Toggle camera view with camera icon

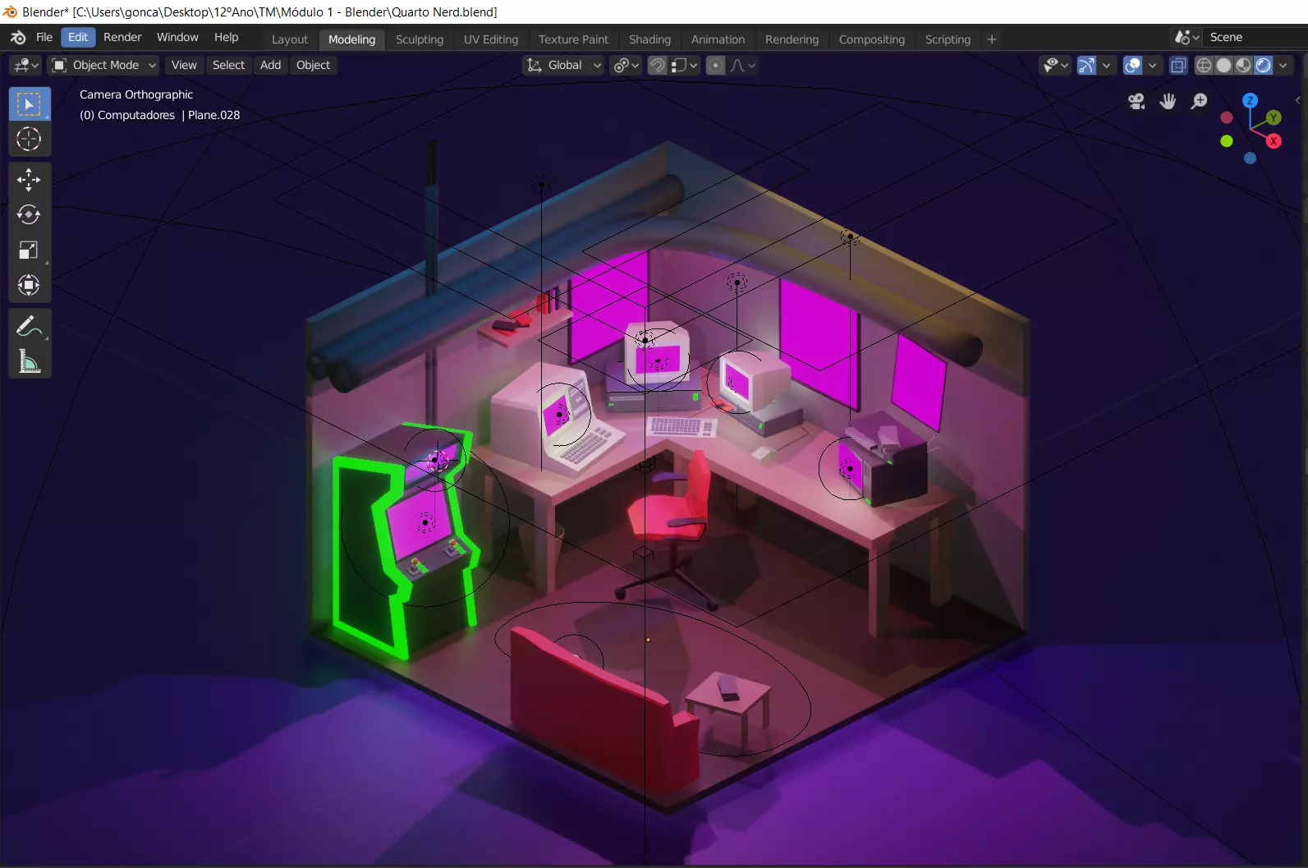(1136, 101)
